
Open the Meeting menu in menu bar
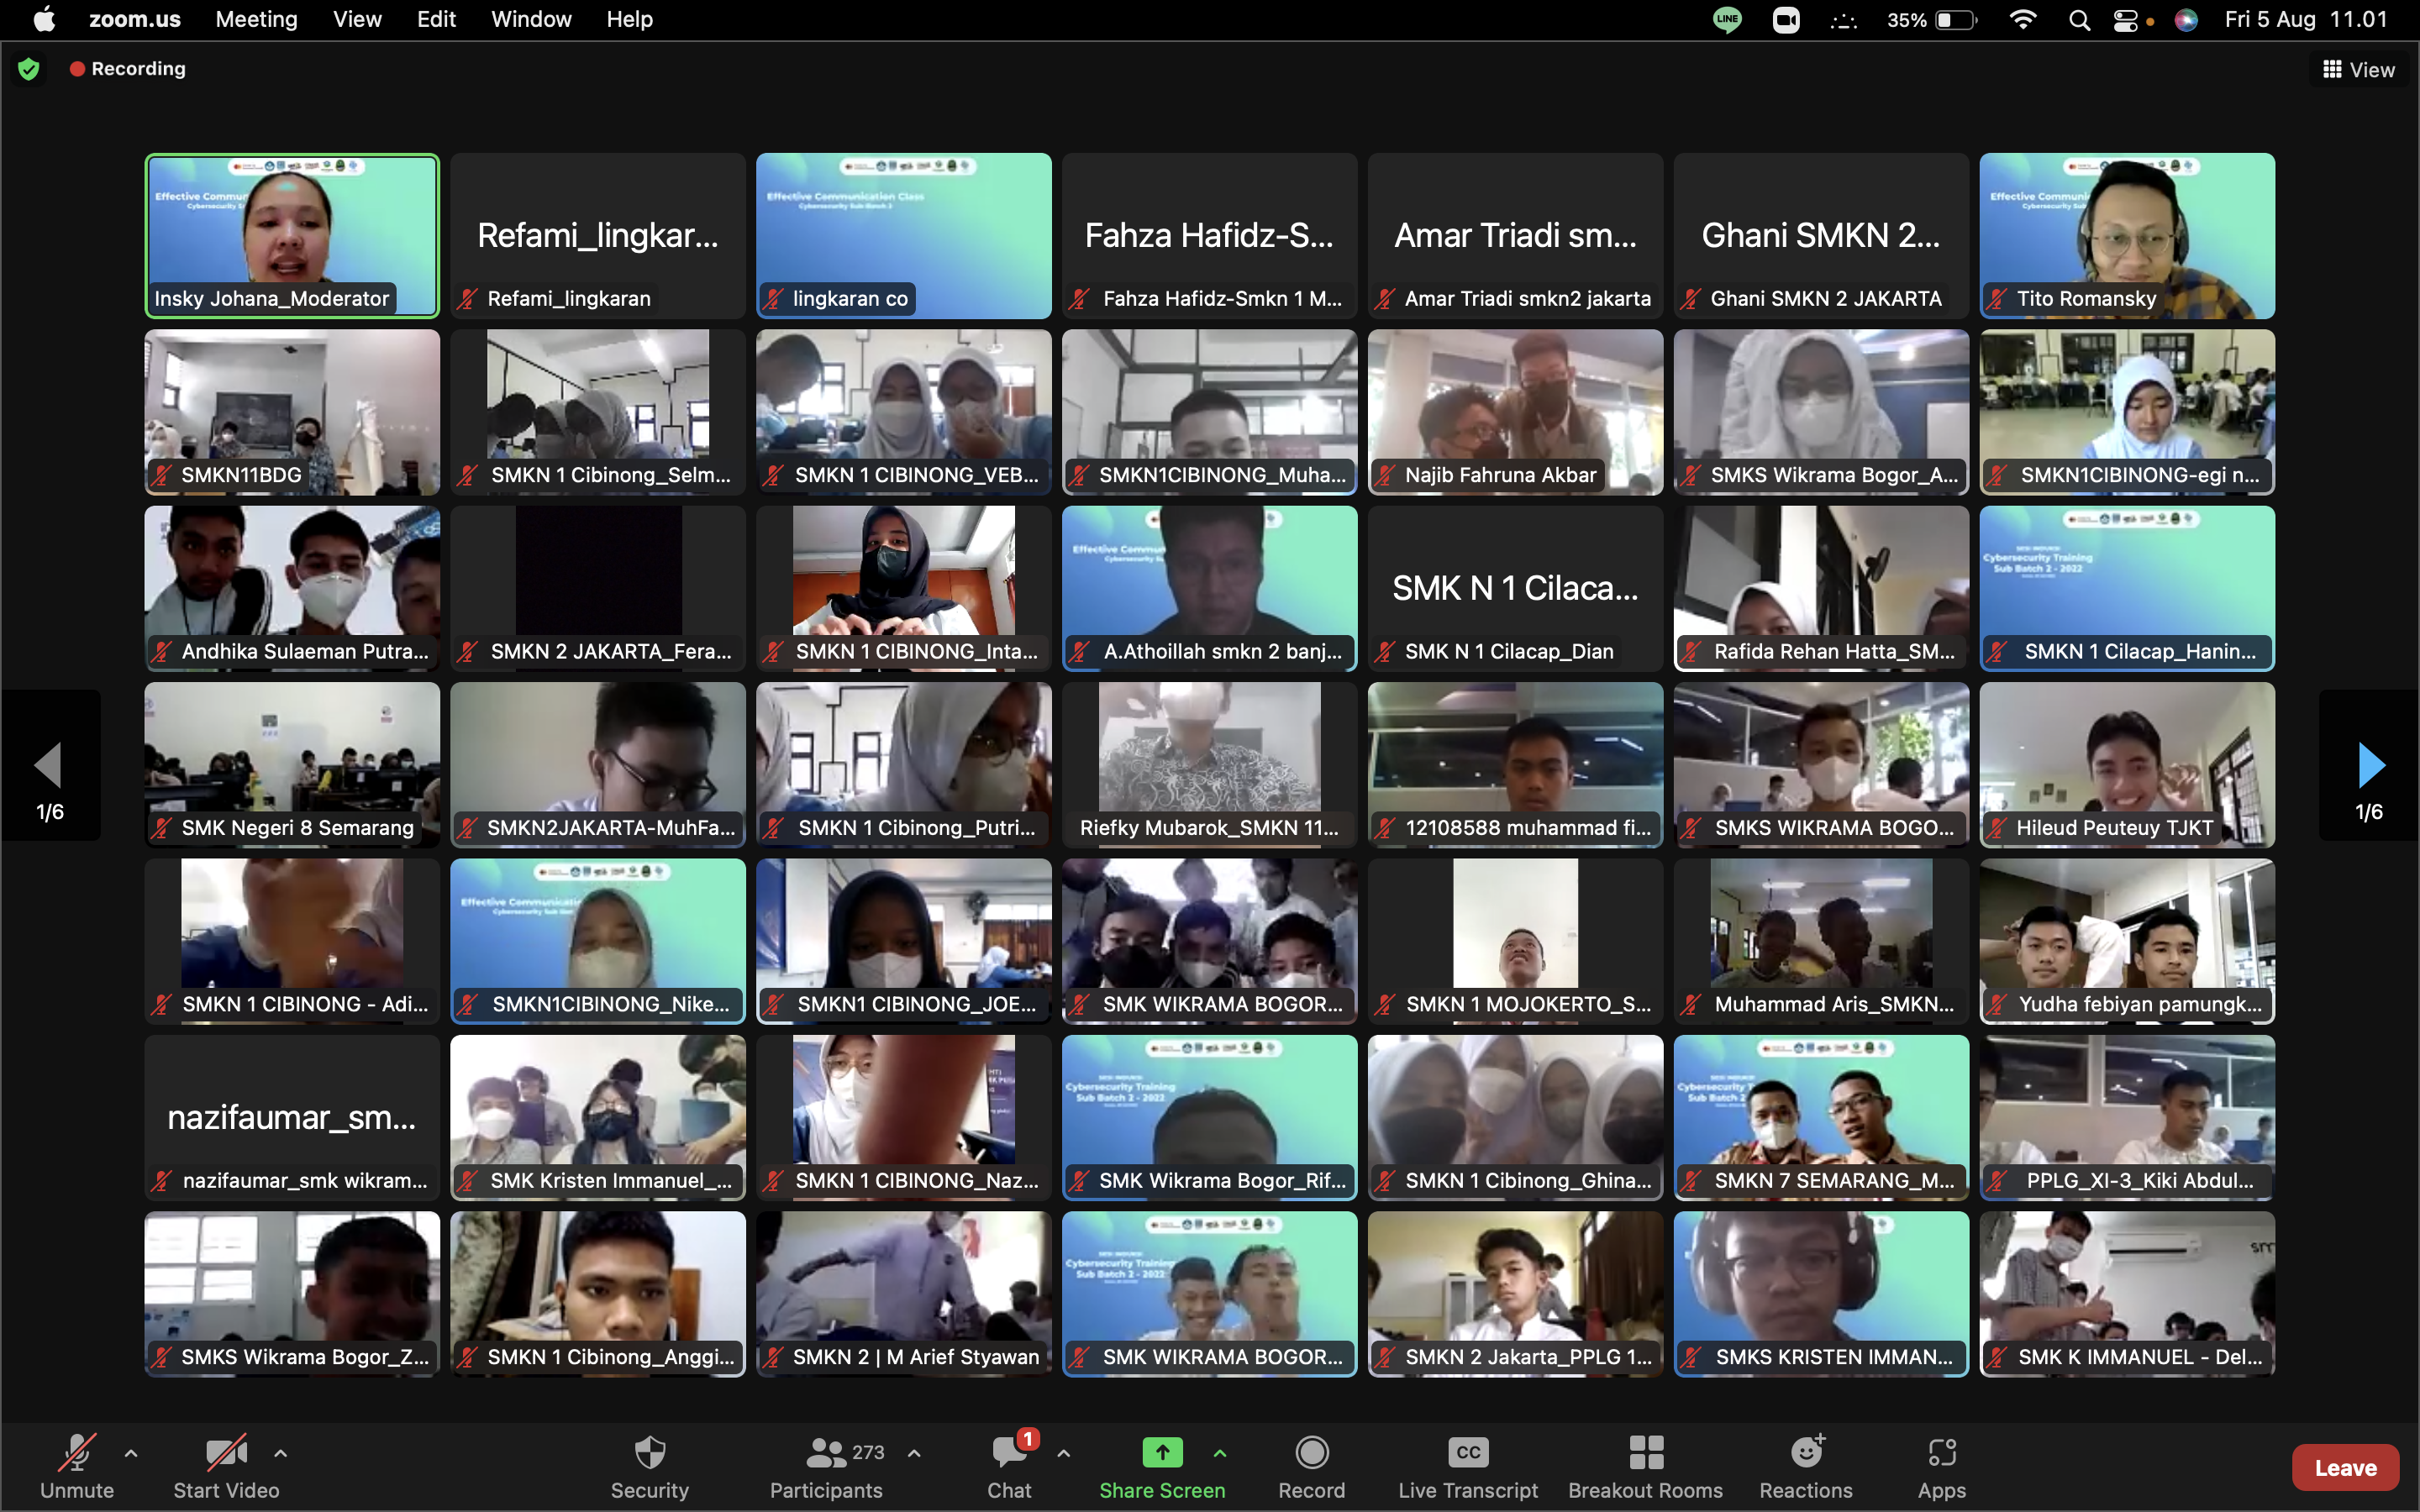pyautogui.click(x=256, y=19)
